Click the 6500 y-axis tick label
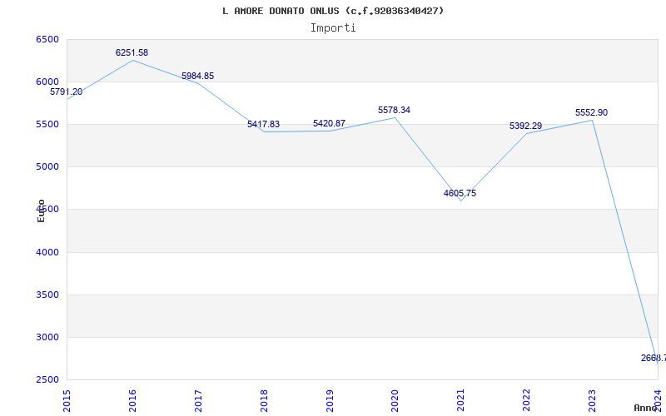This screenshot has height=416, width=666. [47, 39]
